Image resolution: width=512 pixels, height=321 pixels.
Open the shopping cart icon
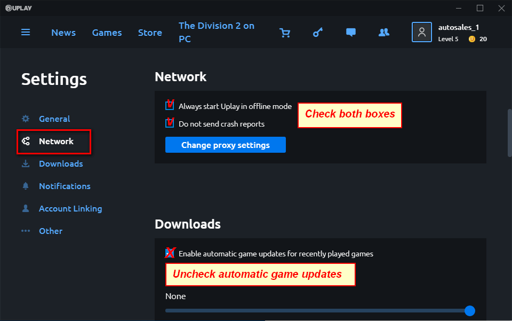pos(285,33)
